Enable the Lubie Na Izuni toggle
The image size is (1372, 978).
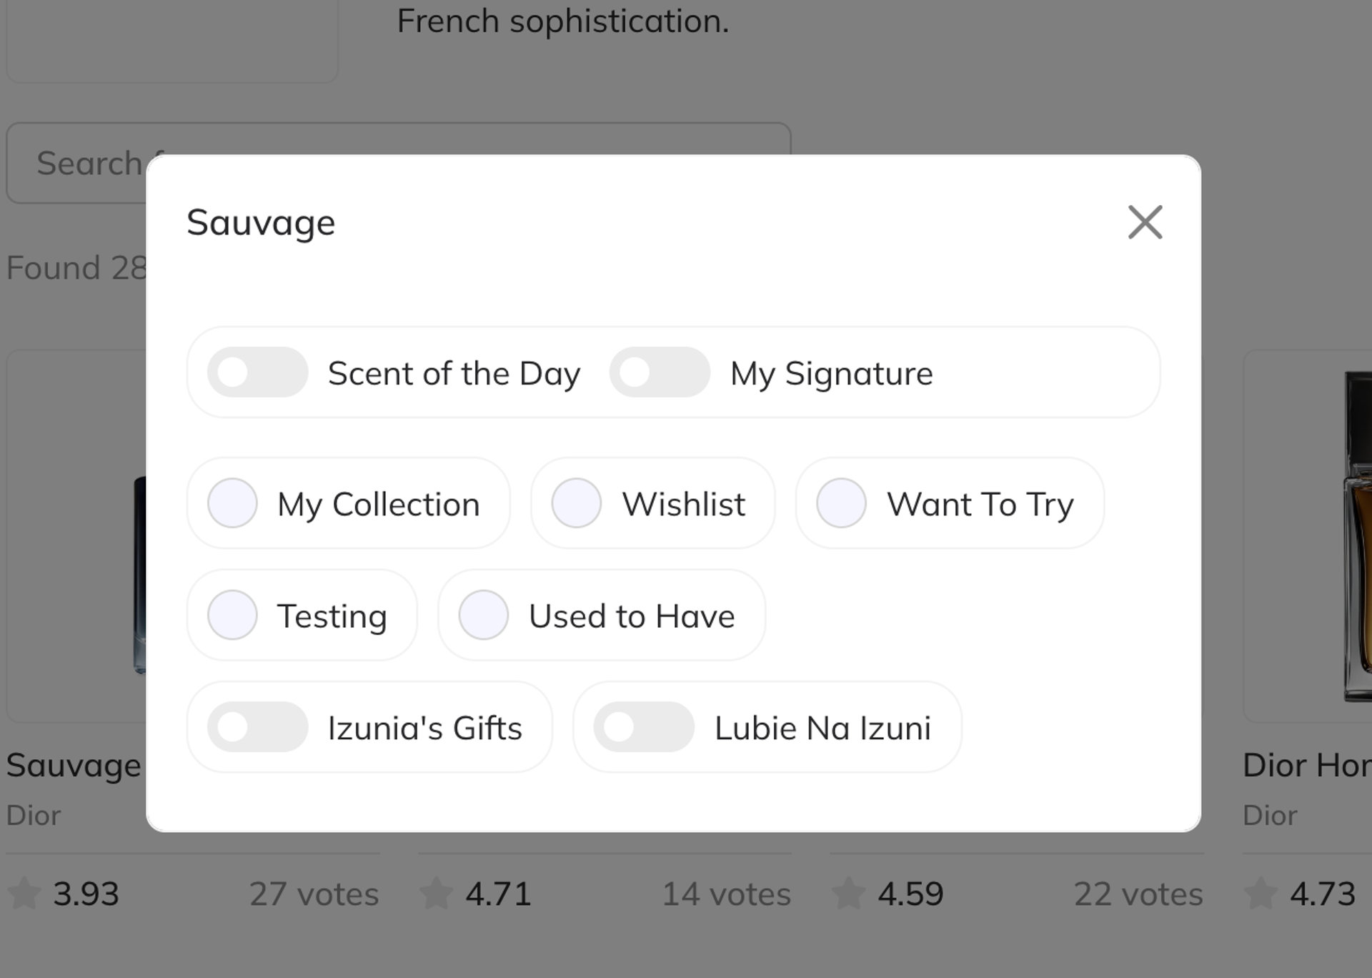point(643,727)
